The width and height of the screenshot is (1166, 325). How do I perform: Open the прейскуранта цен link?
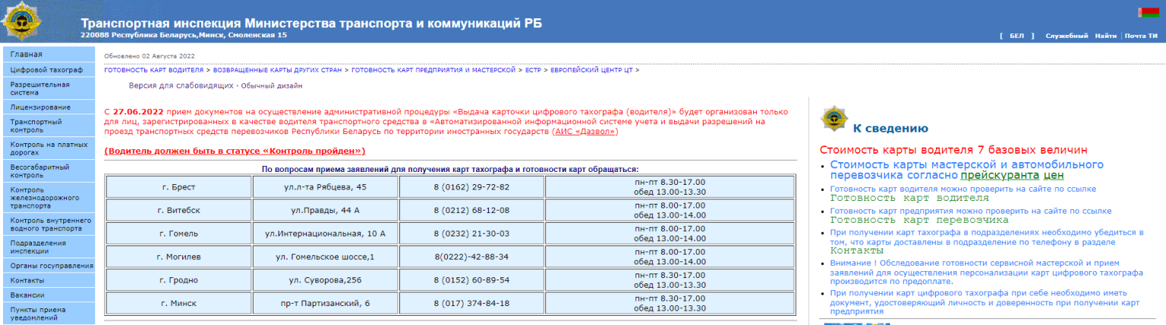[x=1015, y=175]
